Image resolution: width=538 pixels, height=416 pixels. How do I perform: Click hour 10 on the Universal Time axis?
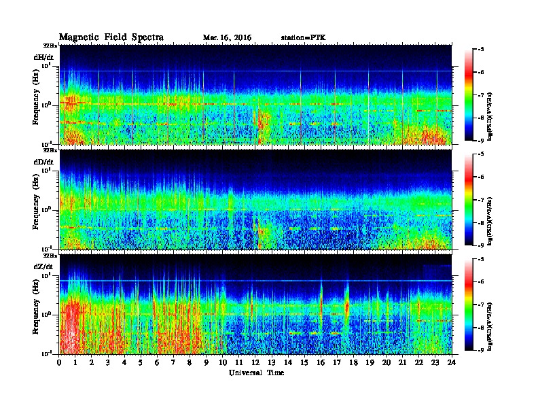pos(223,363)
